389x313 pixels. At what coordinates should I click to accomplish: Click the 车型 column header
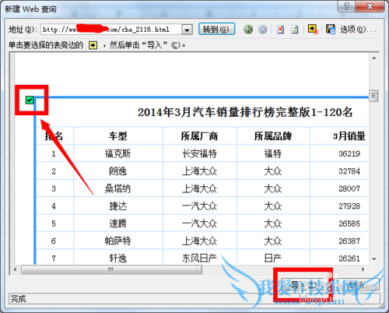coord(118,136)
